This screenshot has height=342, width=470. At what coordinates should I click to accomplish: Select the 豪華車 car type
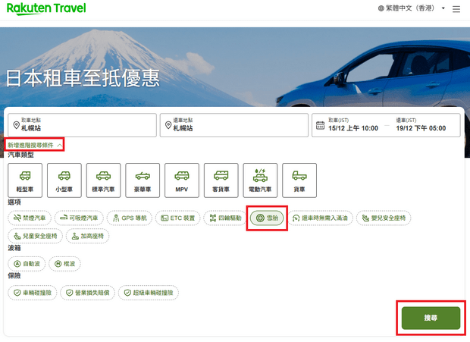(x=143, y=180)
